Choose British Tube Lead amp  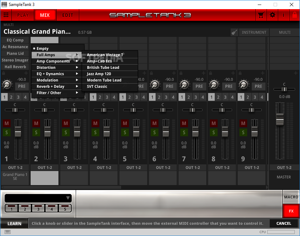click(x=110, y=67)
